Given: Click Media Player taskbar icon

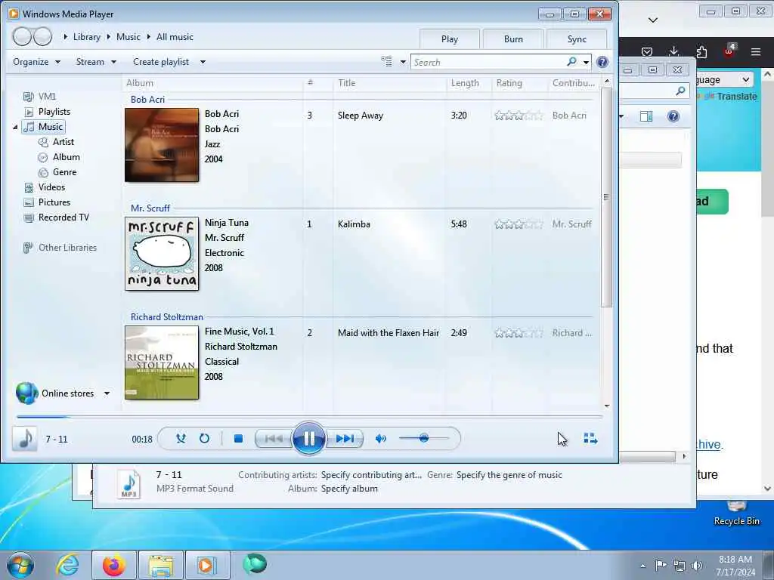Looking at the screenshot, I should 207,565.
